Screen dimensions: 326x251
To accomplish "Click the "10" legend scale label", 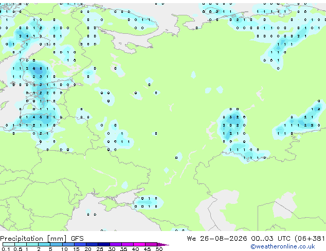I will point(64,249).
